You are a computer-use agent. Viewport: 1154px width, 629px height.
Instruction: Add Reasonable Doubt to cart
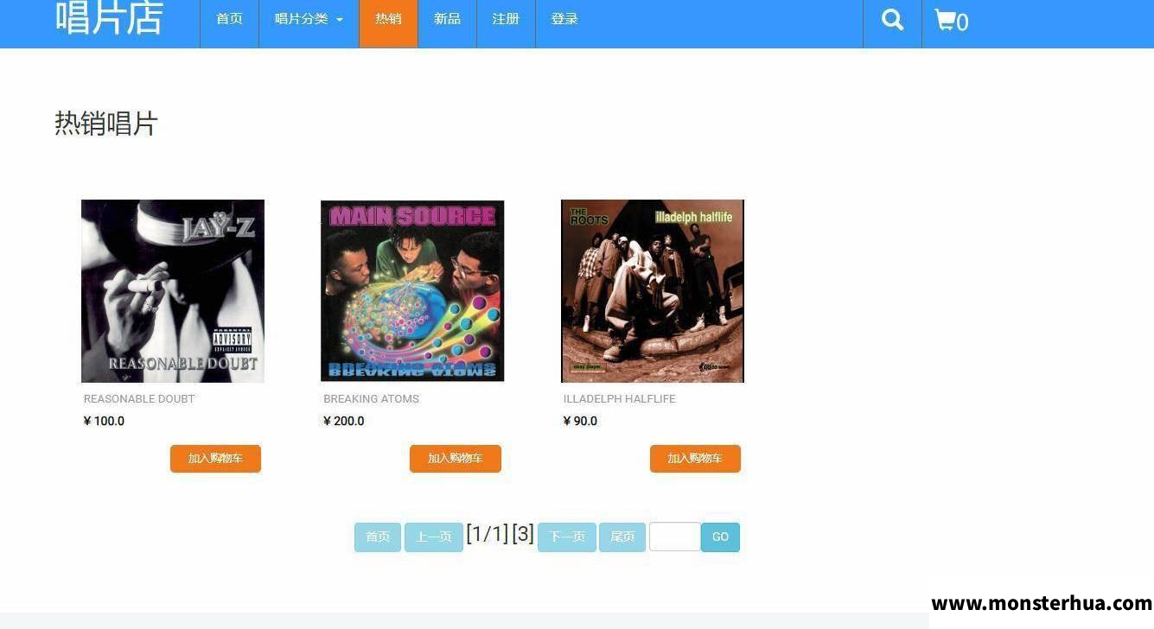tap(215, 459)
